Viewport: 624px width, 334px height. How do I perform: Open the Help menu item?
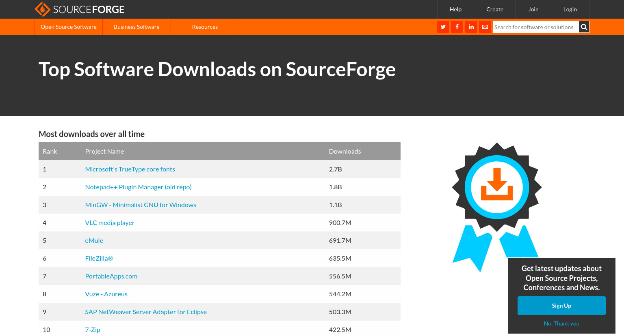pyautogui.click(x=455, y=9)
